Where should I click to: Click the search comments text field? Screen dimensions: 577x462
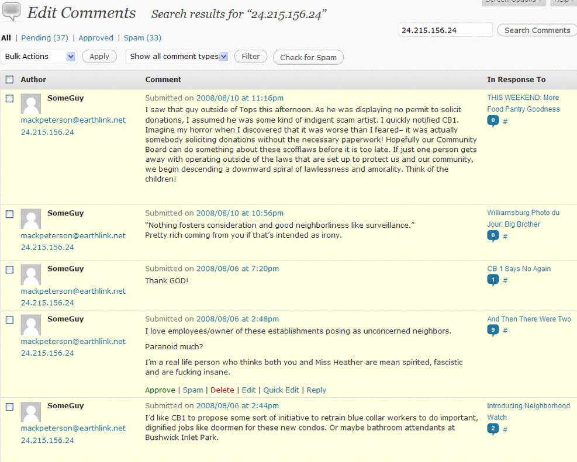445,30
